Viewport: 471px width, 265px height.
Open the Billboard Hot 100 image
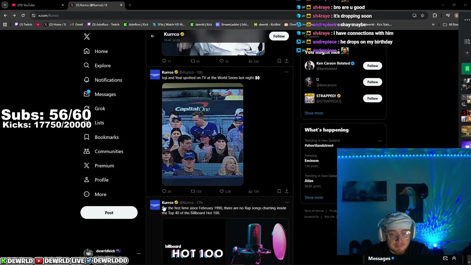pos(225,242)
